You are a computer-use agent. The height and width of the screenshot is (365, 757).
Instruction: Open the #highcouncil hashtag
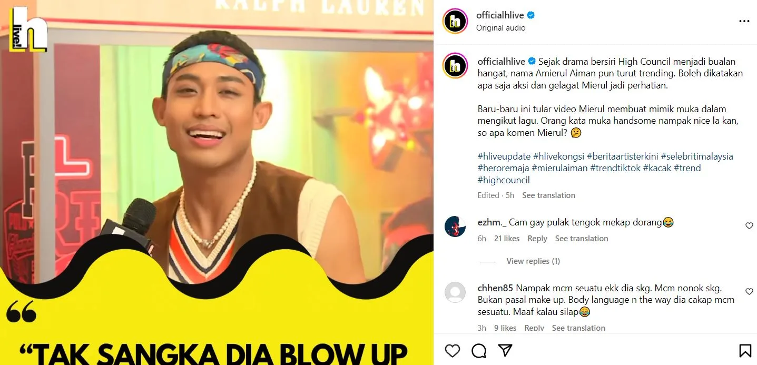point(504,180)
